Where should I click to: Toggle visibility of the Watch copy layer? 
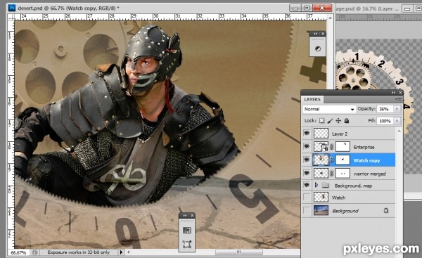tap(307, 160)
